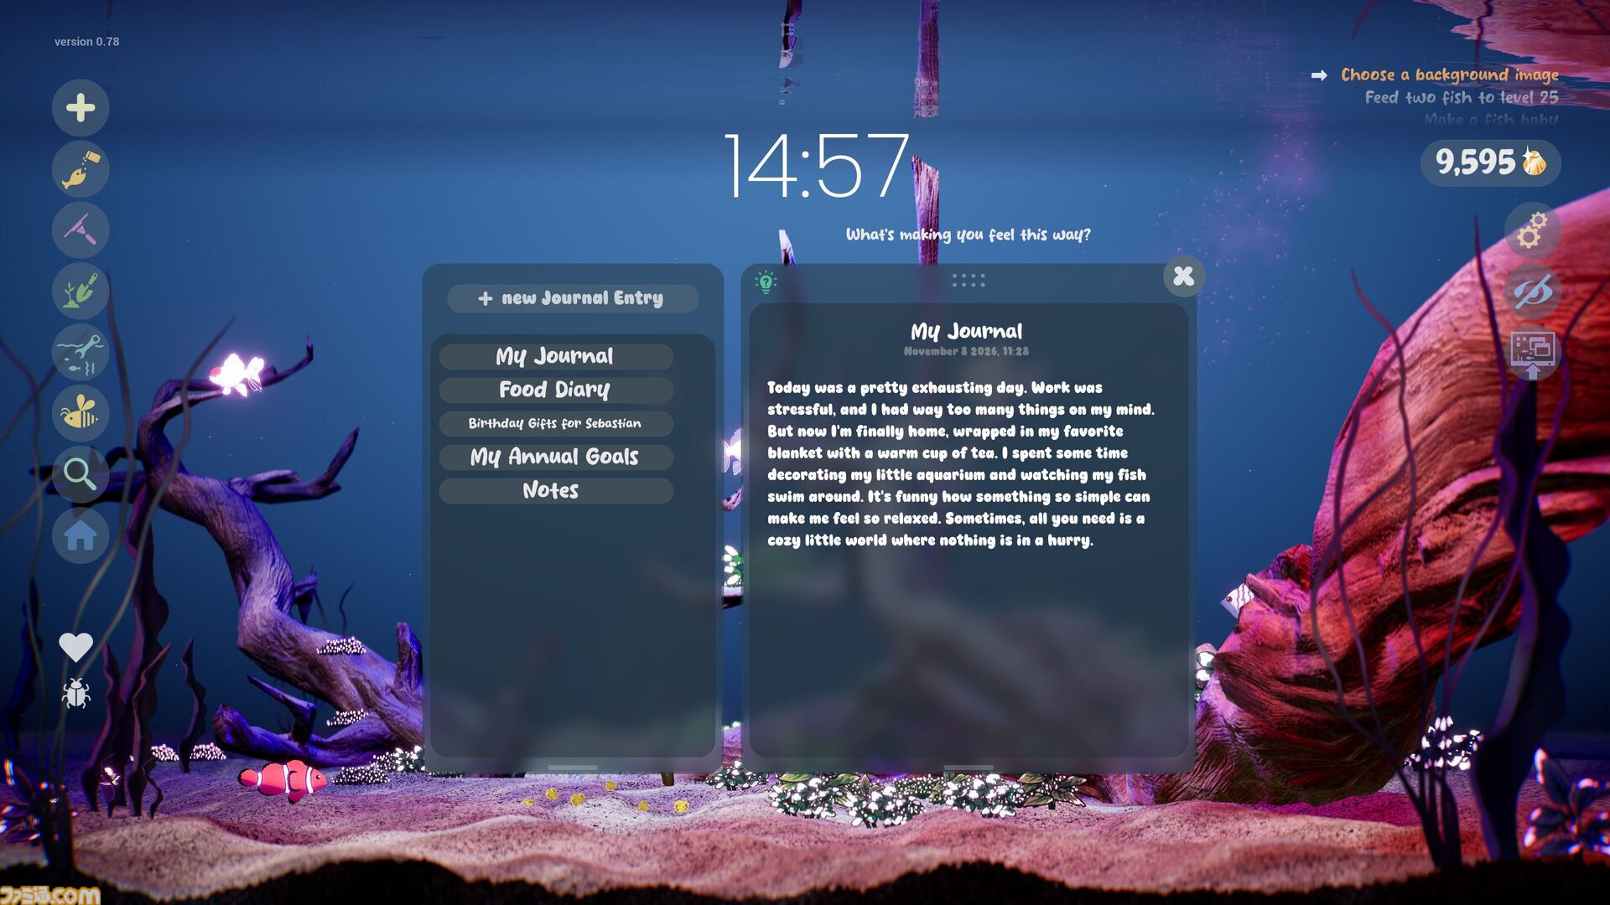This screenshot has width=1610, height=905.
Task: Click the version 0.78 label
Action: click(86, 41)
